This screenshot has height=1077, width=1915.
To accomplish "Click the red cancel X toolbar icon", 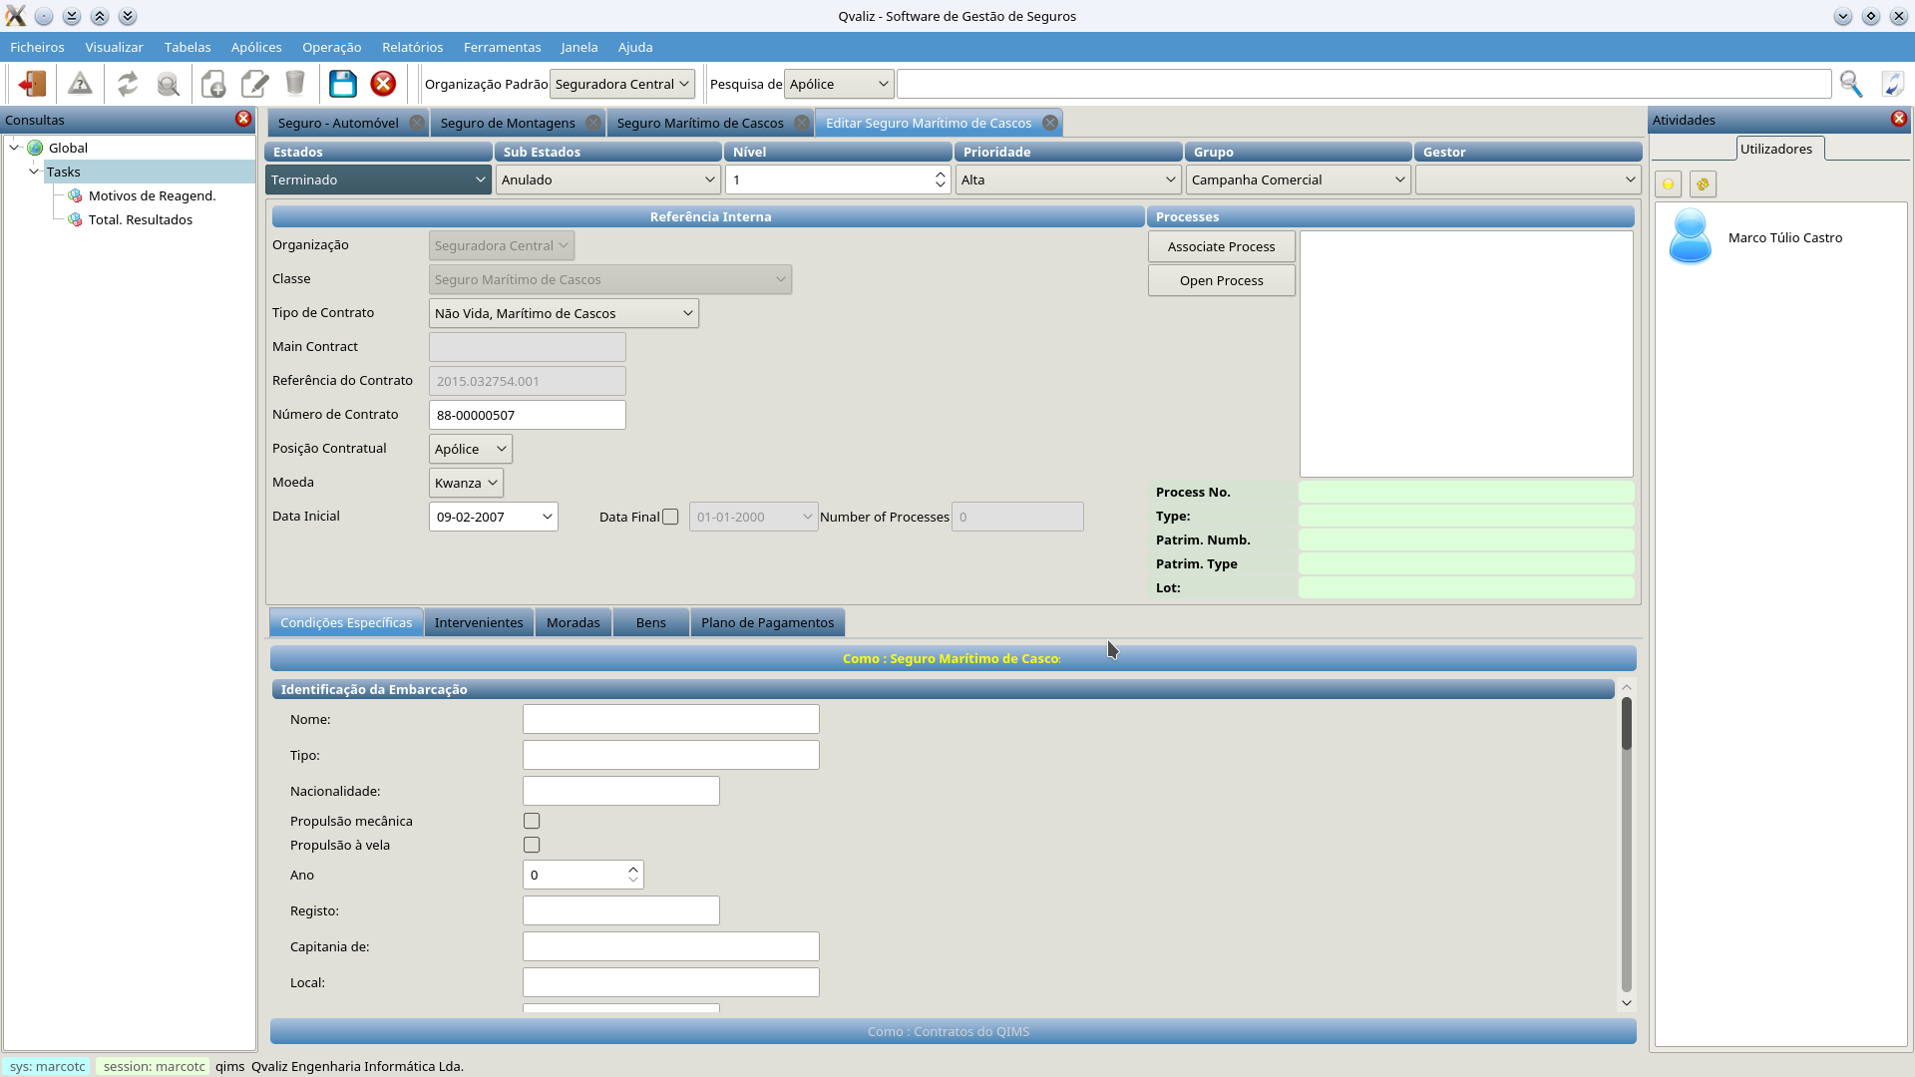I will [383, 84].
